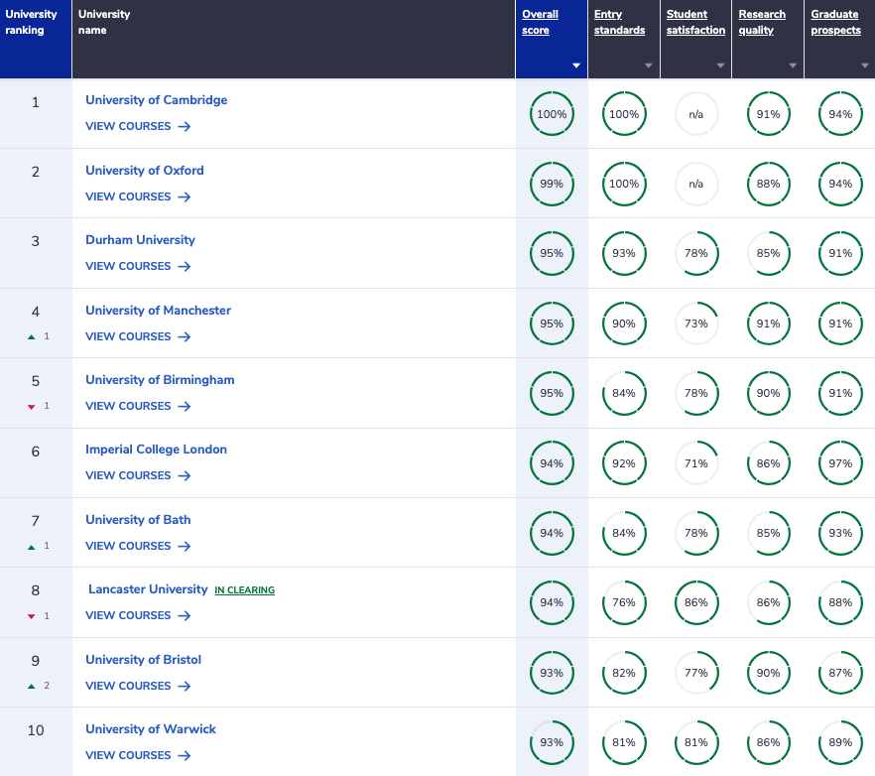The image size is (875, 776).
Task: Open University of Cambridge page
Action: coord(157,100)
